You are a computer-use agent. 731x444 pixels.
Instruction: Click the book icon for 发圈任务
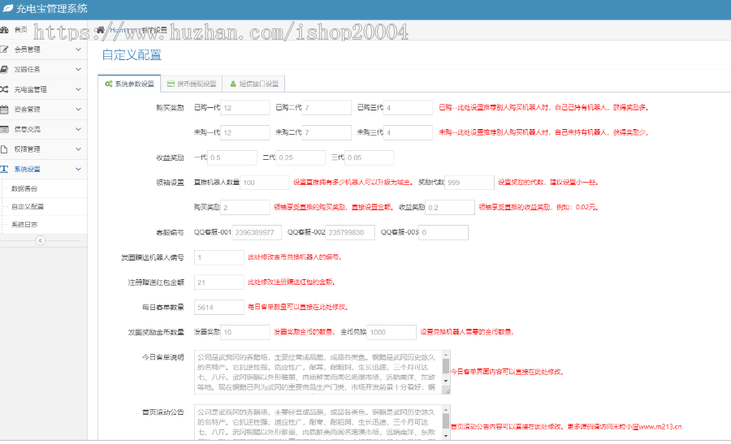point(4,70)
